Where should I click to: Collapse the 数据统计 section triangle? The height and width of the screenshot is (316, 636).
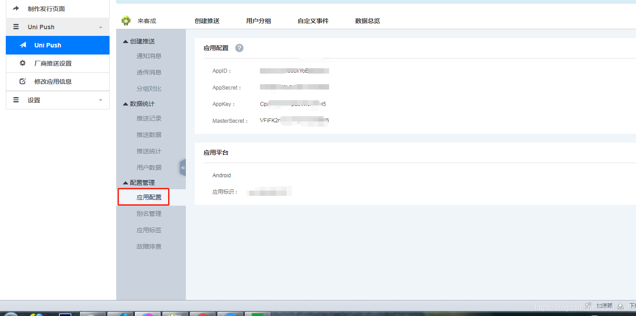(x=126, y=104)
